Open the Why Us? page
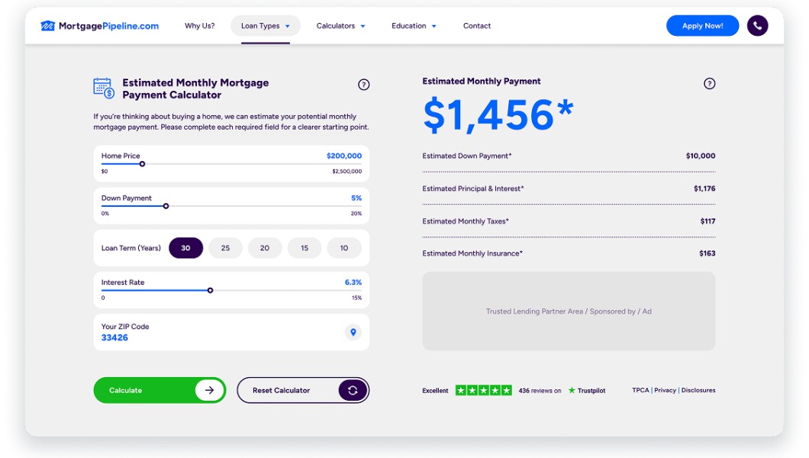Screen dimensions: 809x458 (200, 26)
